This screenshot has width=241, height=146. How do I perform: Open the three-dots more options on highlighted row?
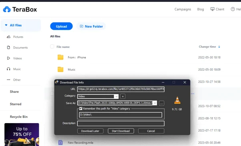(x=193, y=93)
